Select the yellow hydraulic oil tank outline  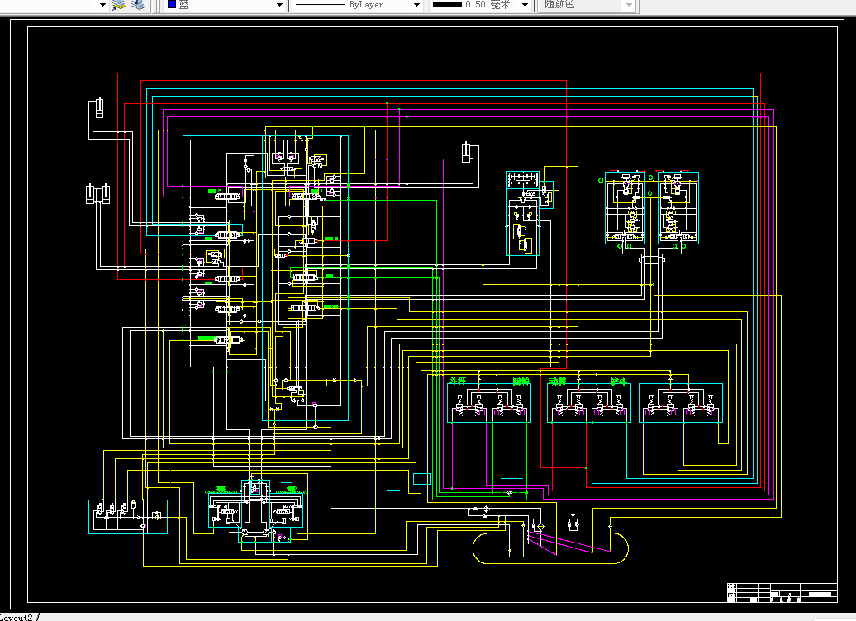coord(550,548)
